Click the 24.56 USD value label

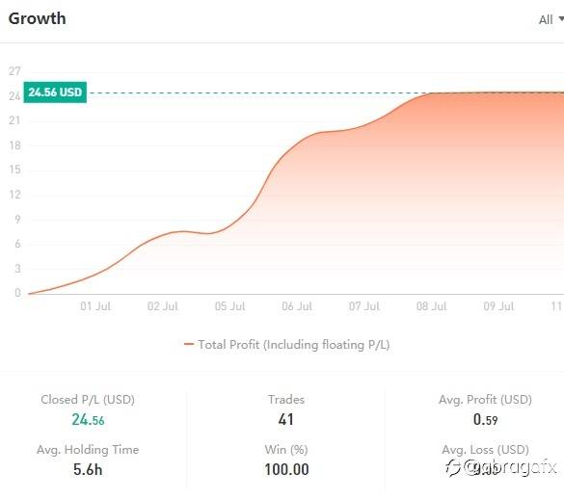[55, 92]
